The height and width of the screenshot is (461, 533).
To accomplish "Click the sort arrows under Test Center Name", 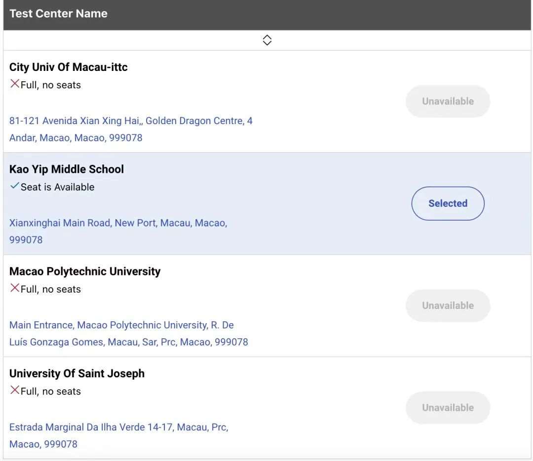I will [267, 40].
